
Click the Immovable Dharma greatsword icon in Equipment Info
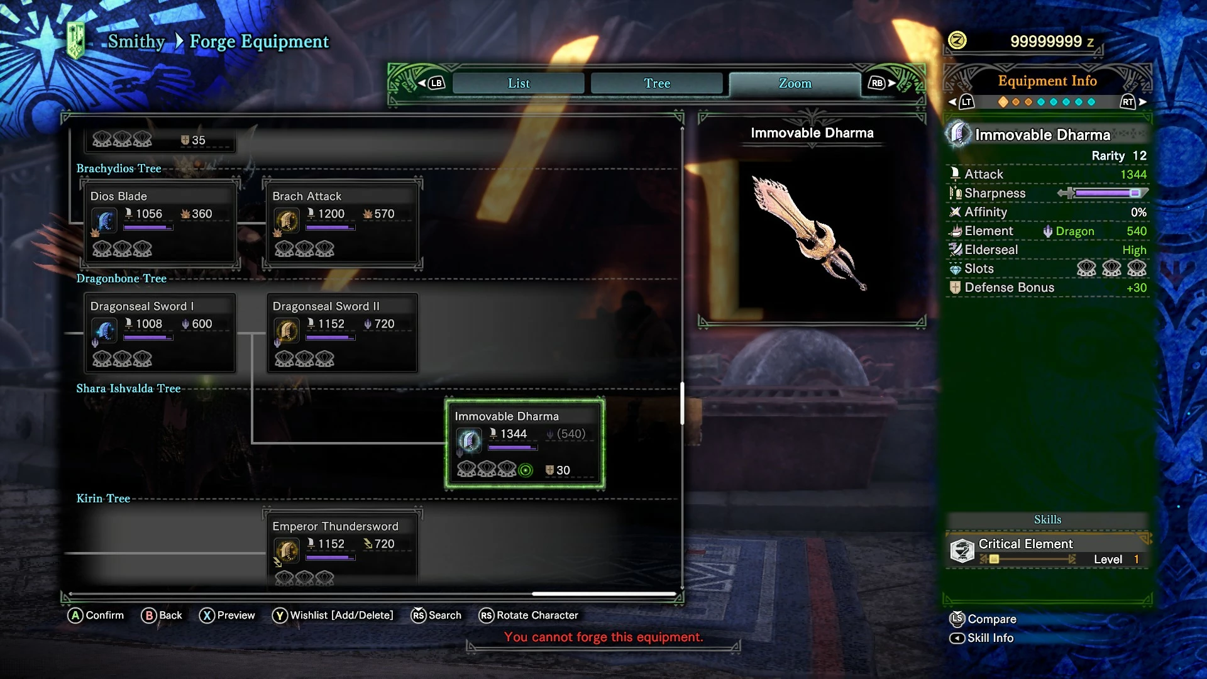(958, 134)
